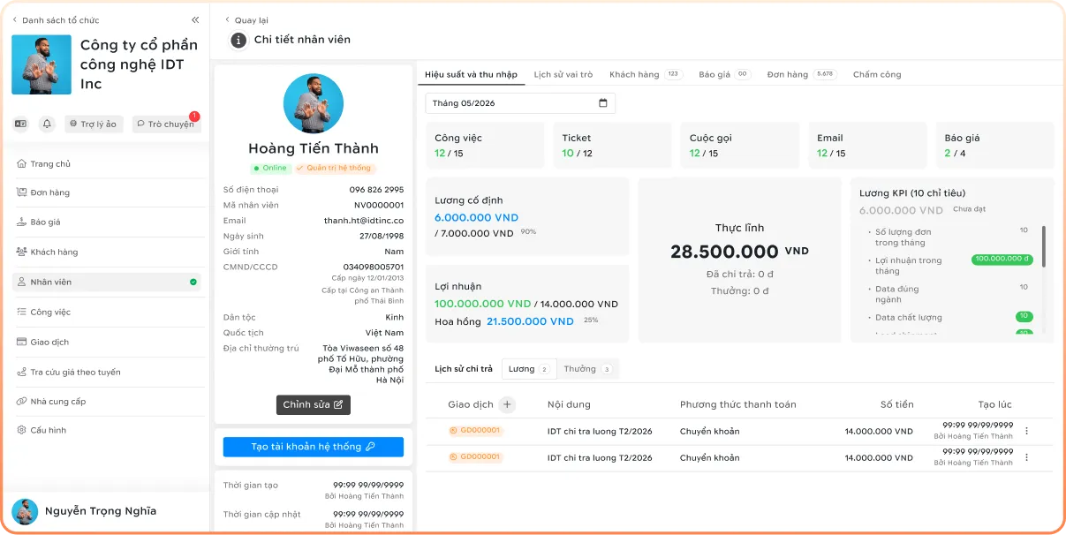Open the Chấm công tab
The height and width of the screenshot is (535, 1066).
pyautogui.click(x=877, y=75)
